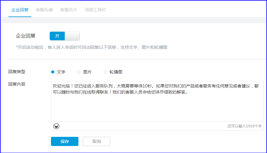Click the blue 开 side of the switch
This screenshot has height=153, width=267.
click(57, 36)
